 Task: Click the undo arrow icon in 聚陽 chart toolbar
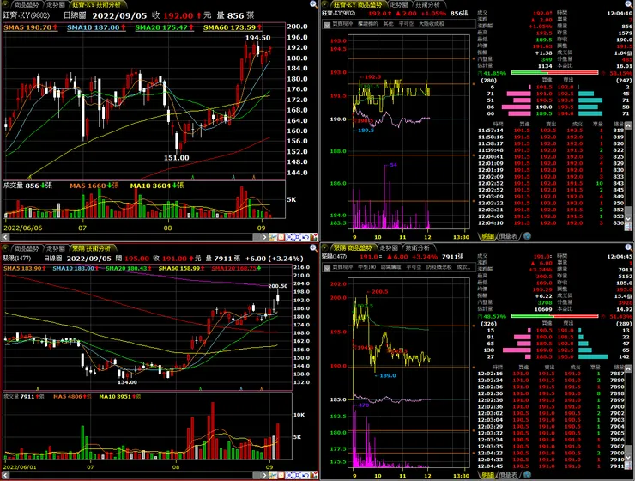305,475
